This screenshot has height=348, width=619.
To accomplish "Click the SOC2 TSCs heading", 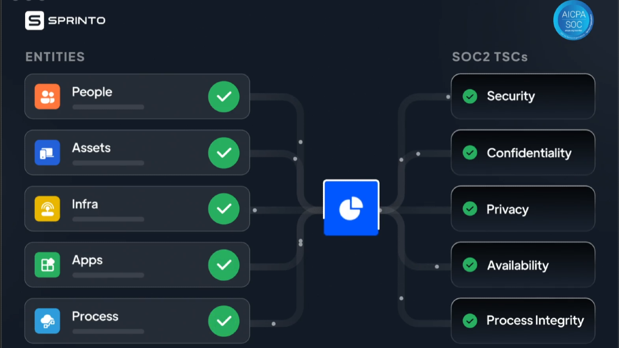I will pyautogui.click(x=489, y=57).
